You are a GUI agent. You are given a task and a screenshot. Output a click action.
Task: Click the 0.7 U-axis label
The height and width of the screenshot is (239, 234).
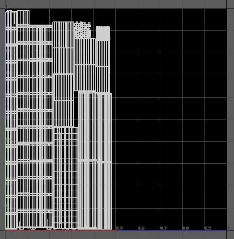click(x=163, y=228)
